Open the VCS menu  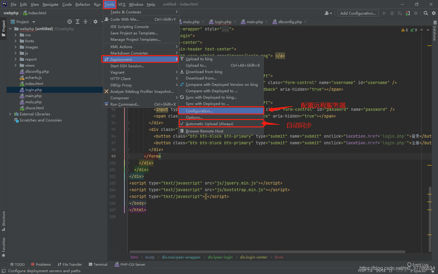[x=122, y=4]
